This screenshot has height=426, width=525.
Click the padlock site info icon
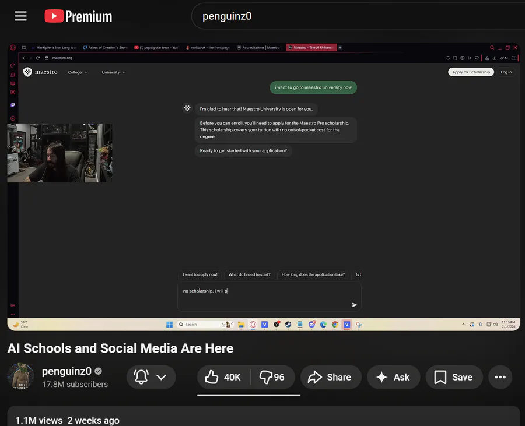(47, 58)
